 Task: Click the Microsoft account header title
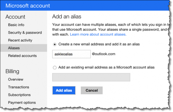tap(28, 6)
